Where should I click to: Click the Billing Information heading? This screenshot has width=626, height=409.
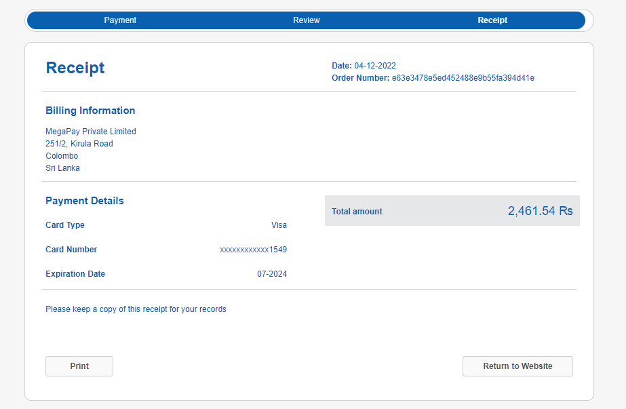coord(90,111)
